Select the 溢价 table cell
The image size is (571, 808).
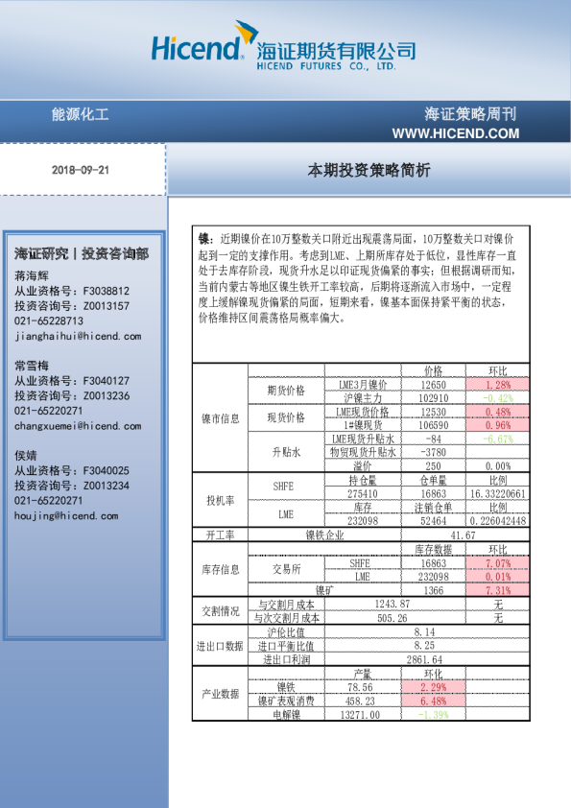click(x=363, y=465)
